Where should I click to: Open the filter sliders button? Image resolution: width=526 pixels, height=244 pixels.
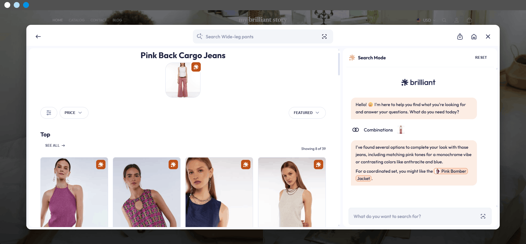49,113
